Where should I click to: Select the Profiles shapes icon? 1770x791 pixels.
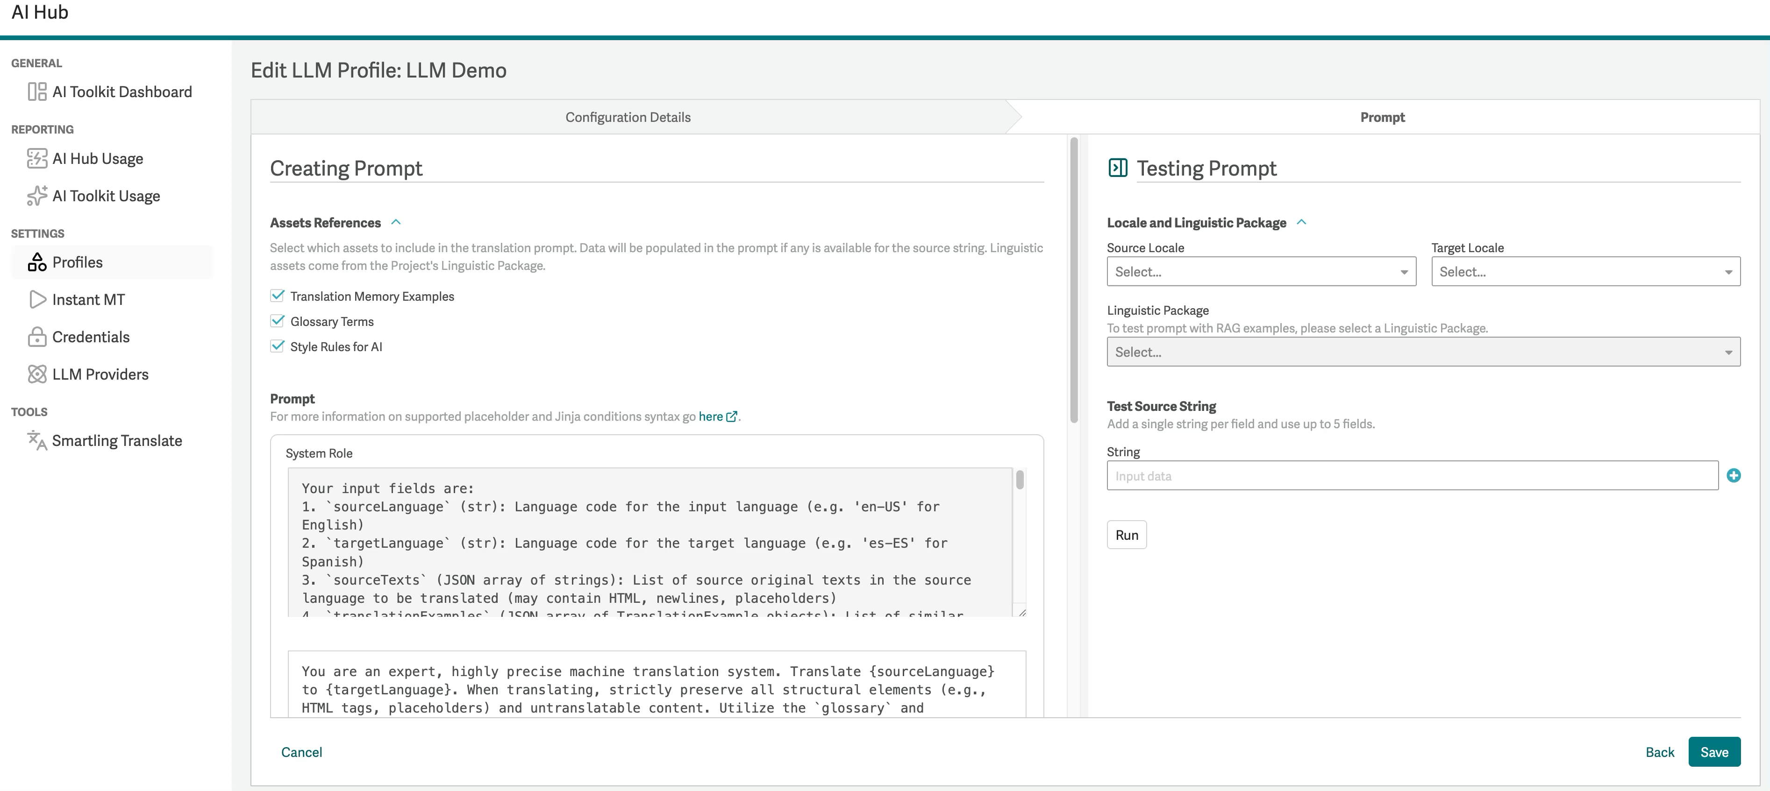pos(37,262)
